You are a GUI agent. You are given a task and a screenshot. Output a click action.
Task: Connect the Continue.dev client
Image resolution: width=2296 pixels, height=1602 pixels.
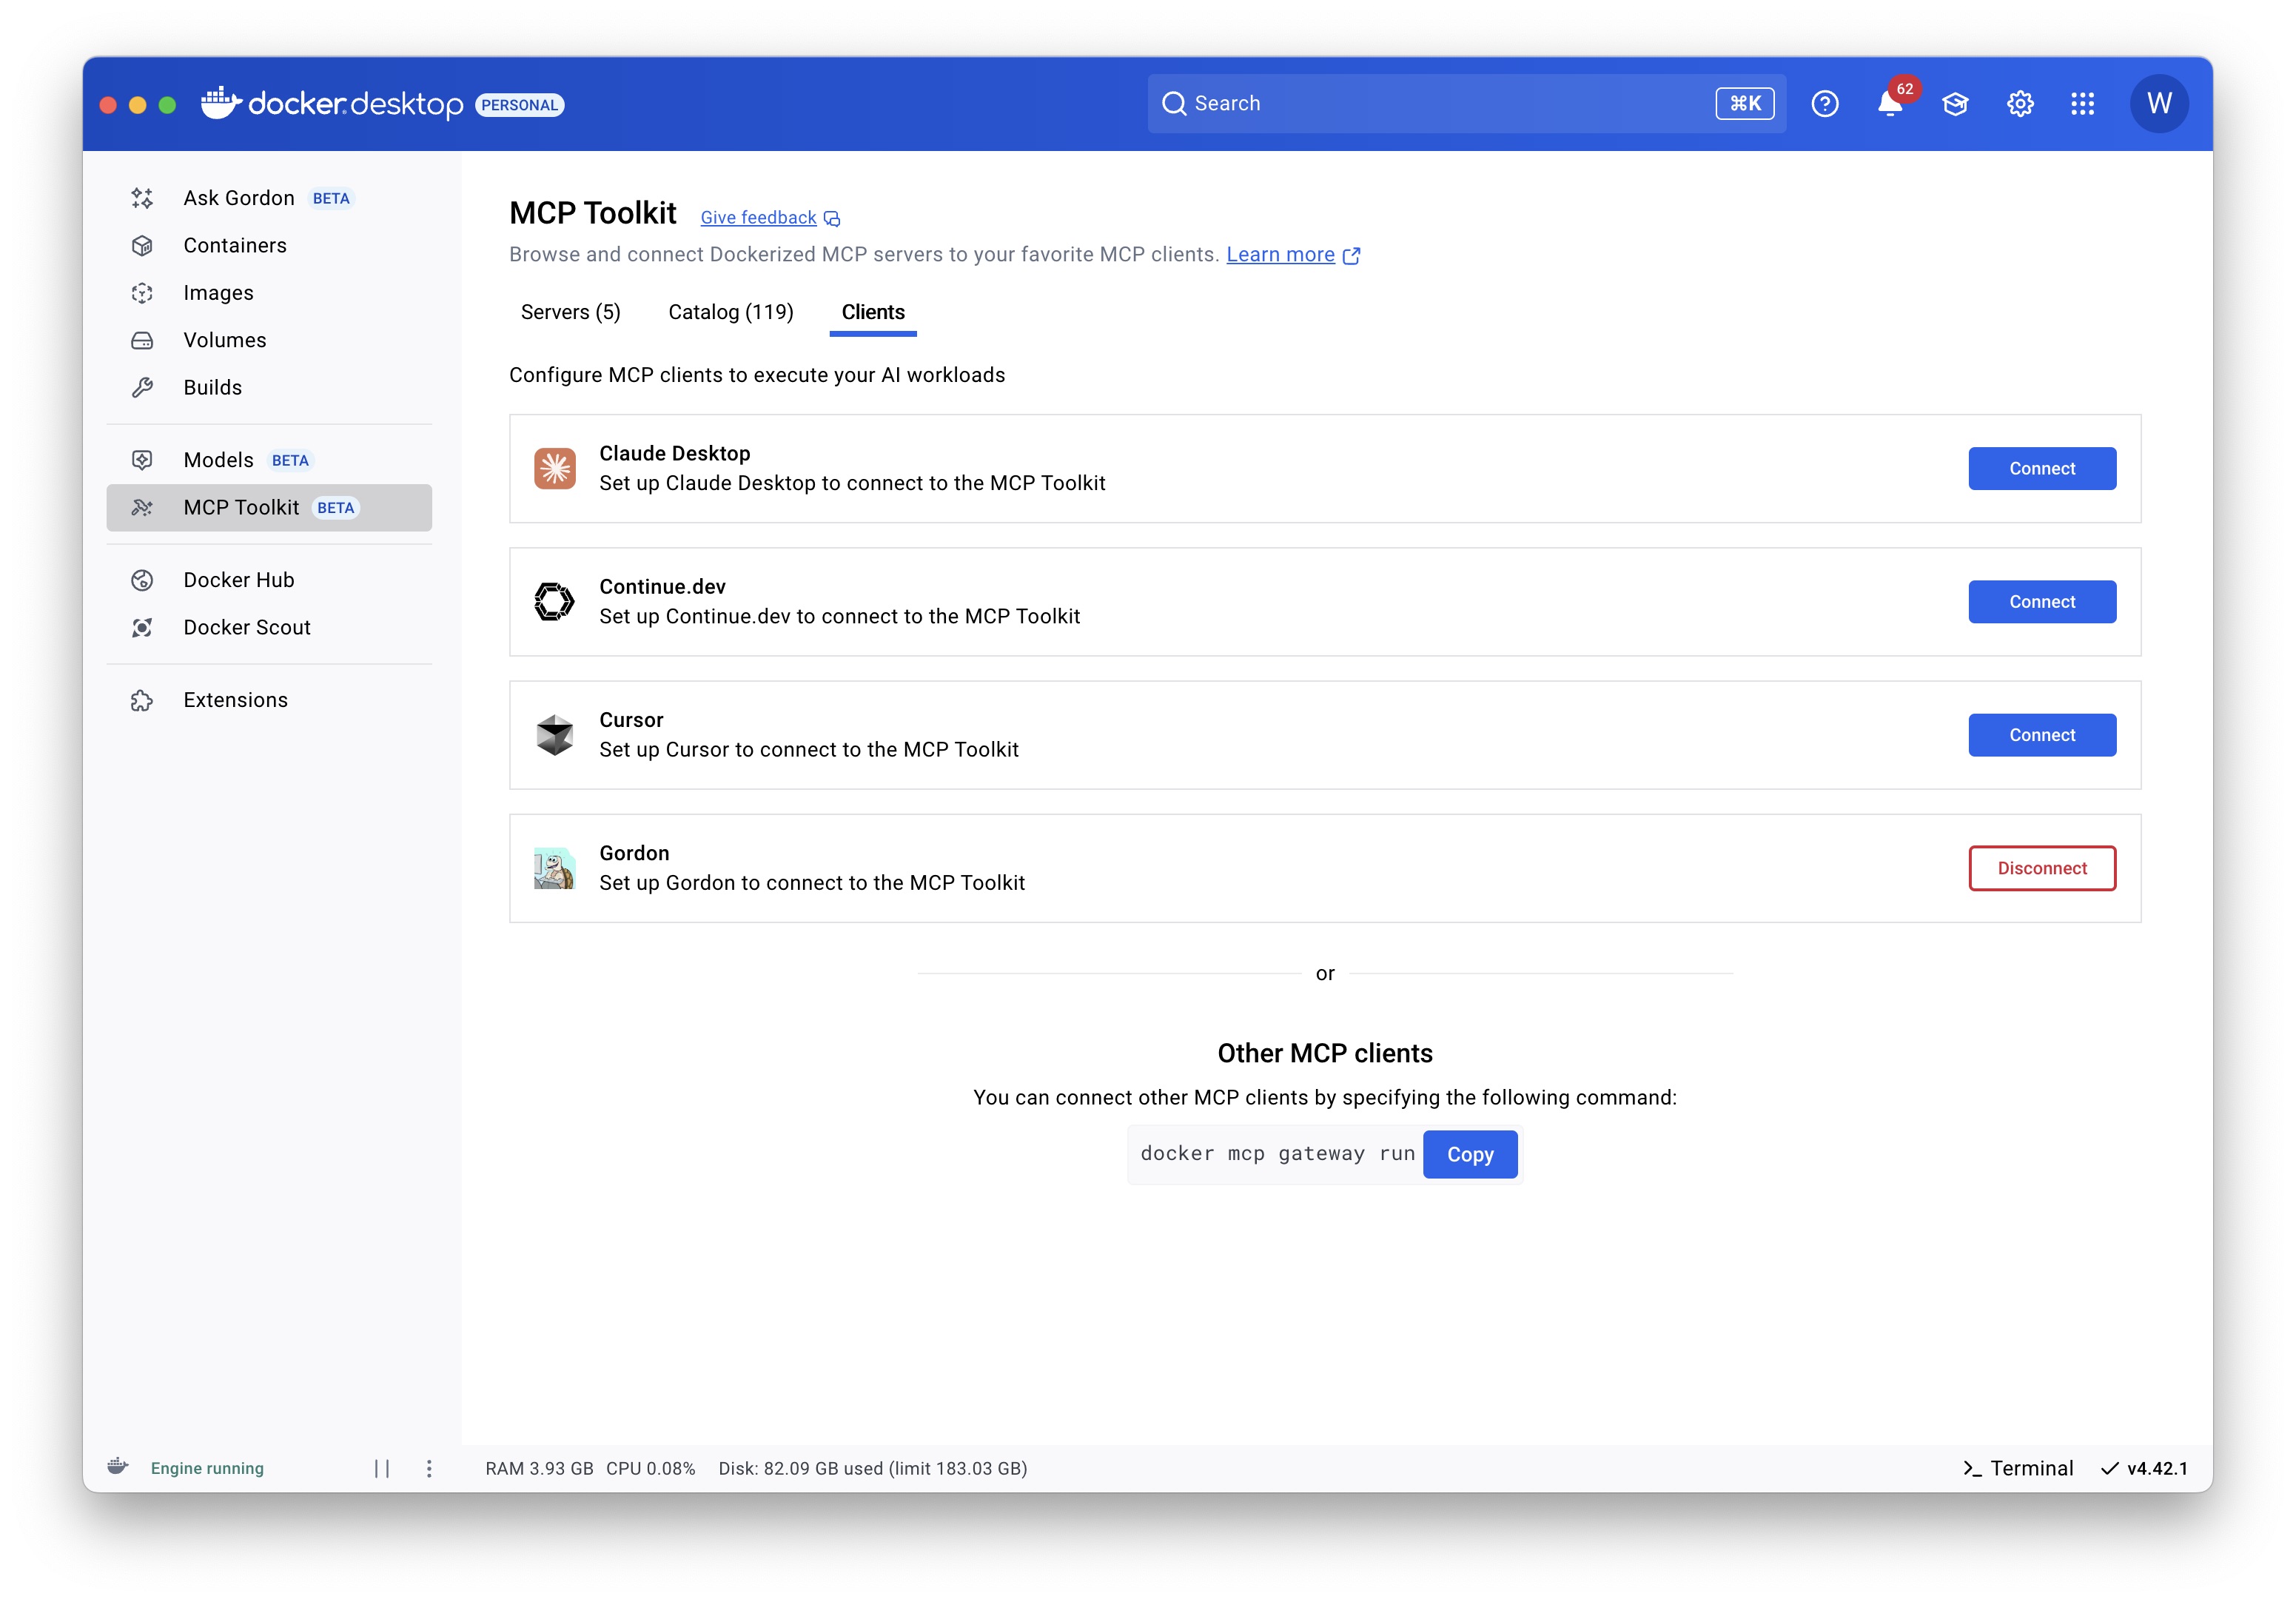[x=2041, y=602]
